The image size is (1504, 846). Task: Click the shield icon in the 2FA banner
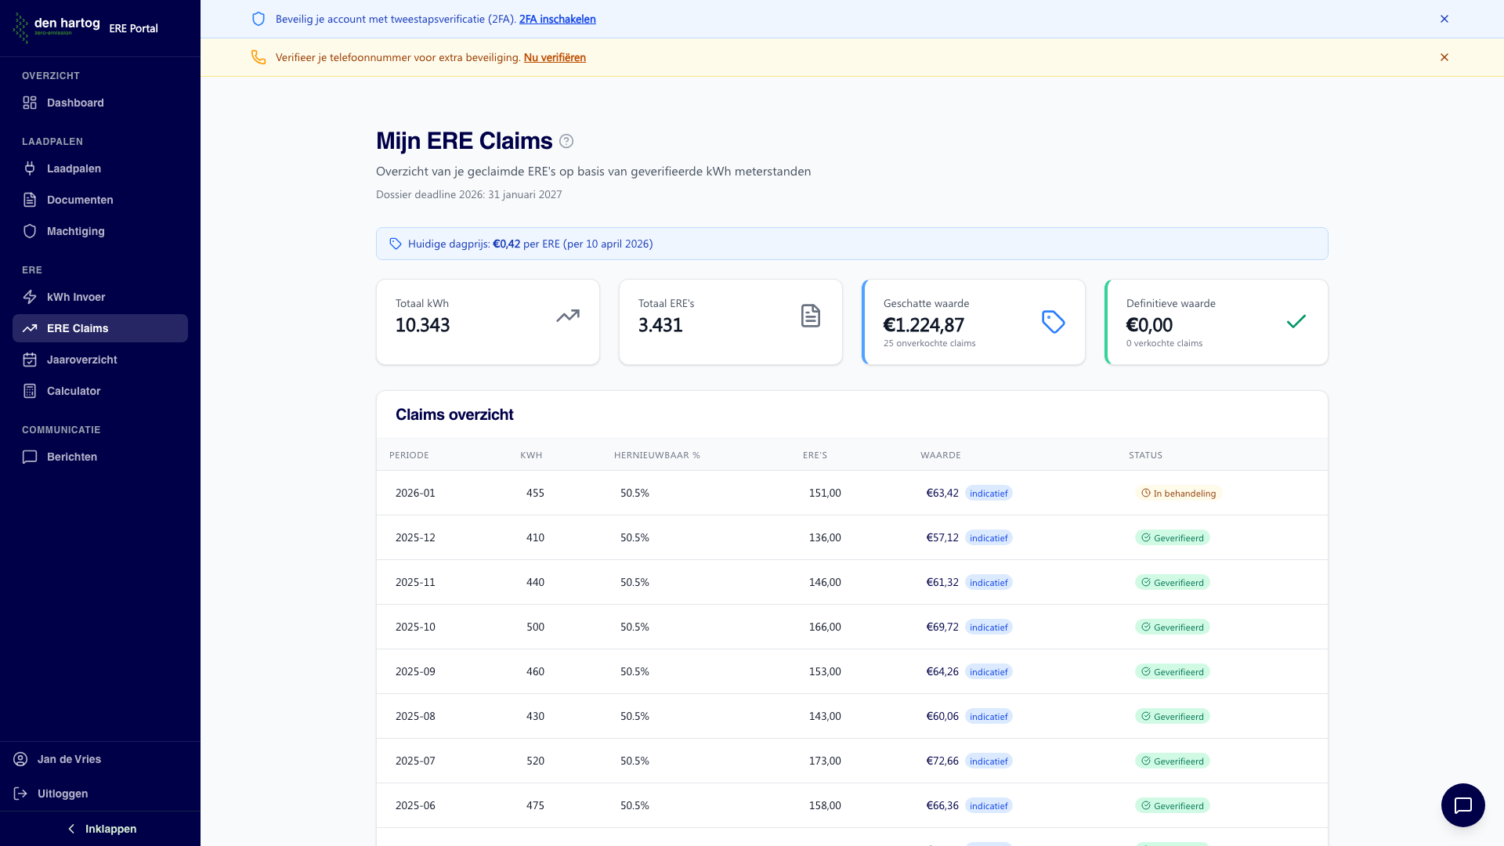258,19
